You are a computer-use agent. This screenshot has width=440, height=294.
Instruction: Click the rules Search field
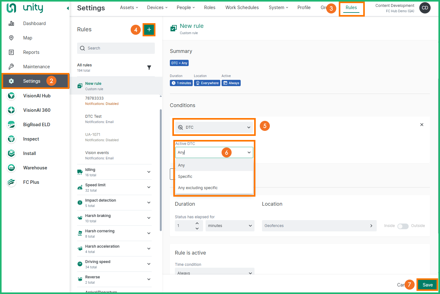(116, 48)
